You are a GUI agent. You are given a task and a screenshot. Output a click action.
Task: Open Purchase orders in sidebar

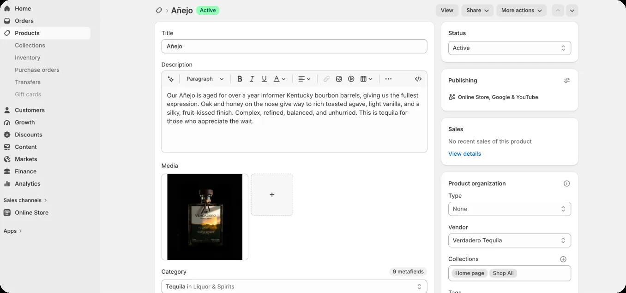[37, 70]
